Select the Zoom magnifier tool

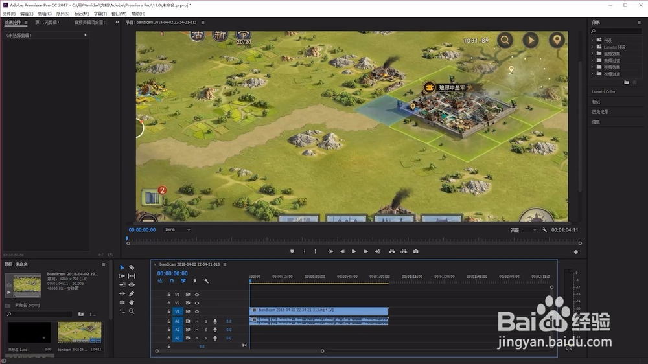click(132, 311)
